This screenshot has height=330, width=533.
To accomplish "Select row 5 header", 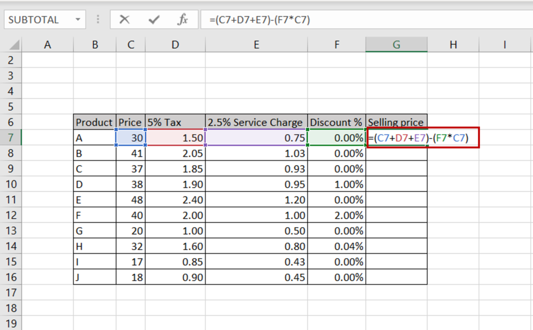I will point(11,107).
